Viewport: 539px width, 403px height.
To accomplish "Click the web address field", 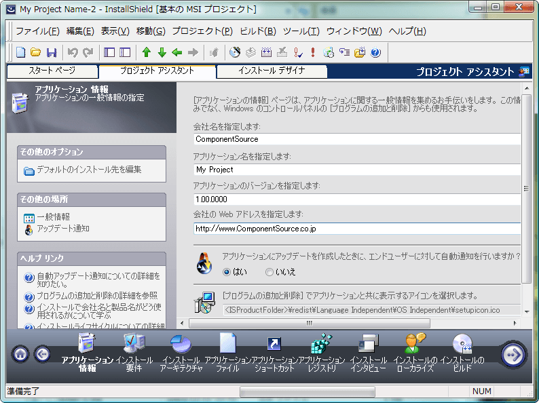I will 357,229.
